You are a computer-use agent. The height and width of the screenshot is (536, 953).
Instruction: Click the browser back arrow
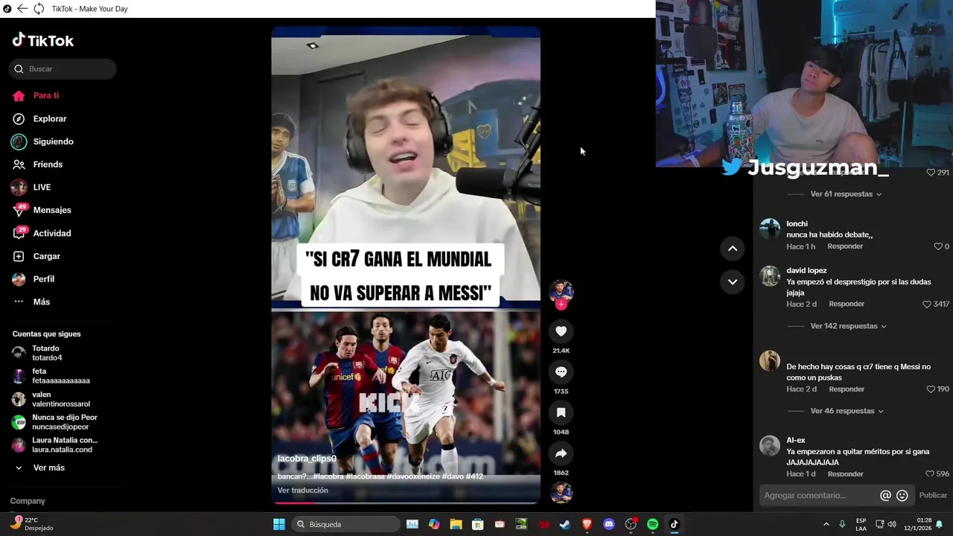coord(22,9)
